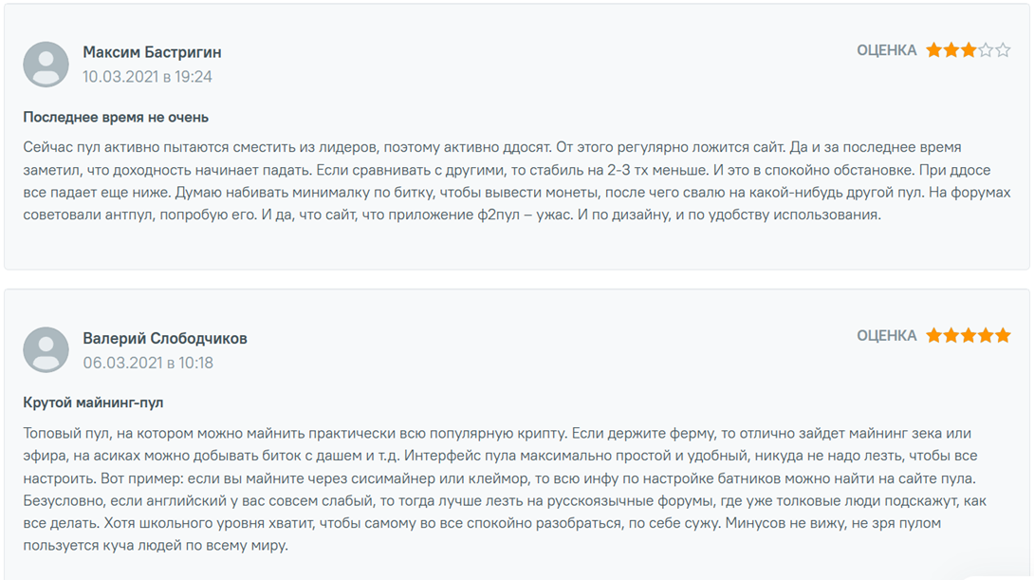Click the fifth star in Валерий's rating
This screenshot has width=1034, height=580.
[1003, 336]
